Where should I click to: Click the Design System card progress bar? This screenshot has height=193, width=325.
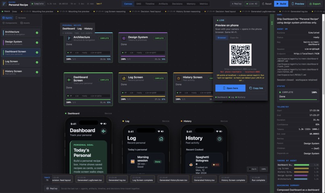pyautogui.click(x=143, y=56)
